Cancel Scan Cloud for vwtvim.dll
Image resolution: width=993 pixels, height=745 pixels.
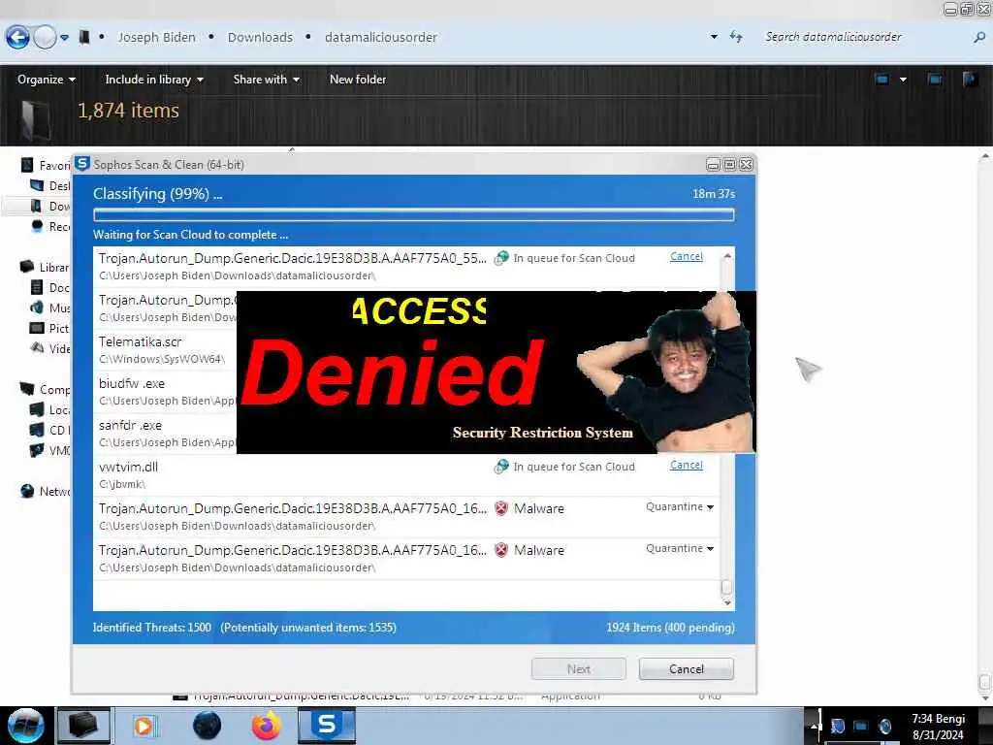tap(687, 465)
